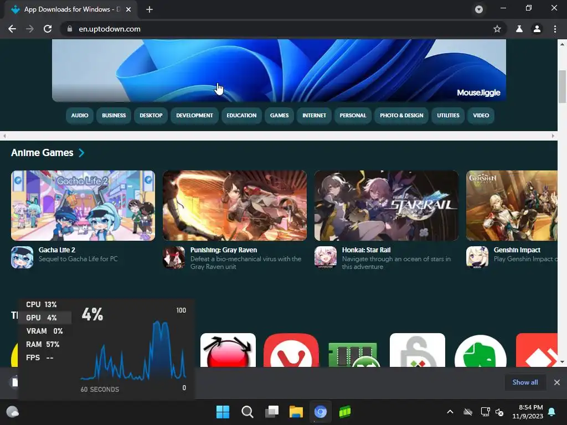Open the PERSONAL category
Image resolution: width=567 pixels, height=425 pixels.
353,115
